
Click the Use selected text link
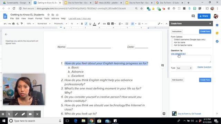[178, 54]
